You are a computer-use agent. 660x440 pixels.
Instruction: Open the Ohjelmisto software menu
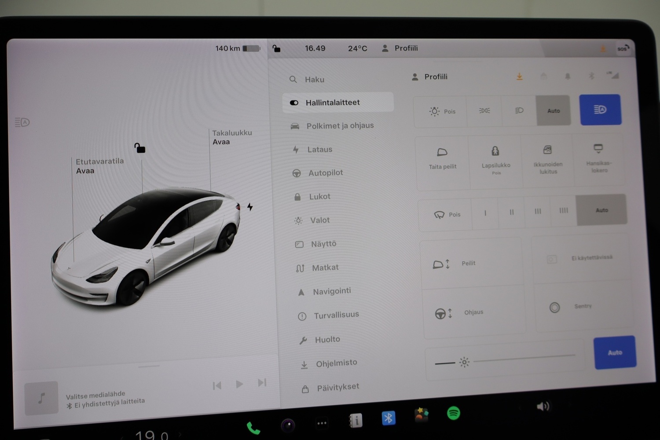pyautogui.click(x=329, y=363)
